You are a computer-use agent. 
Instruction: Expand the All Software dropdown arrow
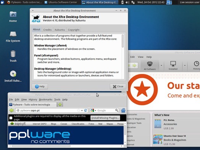tap(161, 66)
